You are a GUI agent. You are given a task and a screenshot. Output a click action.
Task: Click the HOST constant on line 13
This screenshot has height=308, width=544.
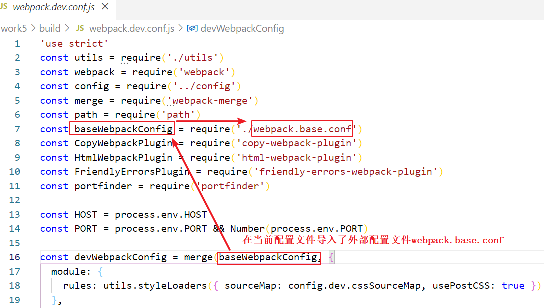click(86, 215)
